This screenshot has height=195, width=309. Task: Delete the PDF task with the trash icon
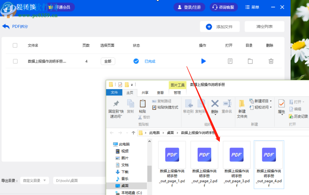coord(271,61)
